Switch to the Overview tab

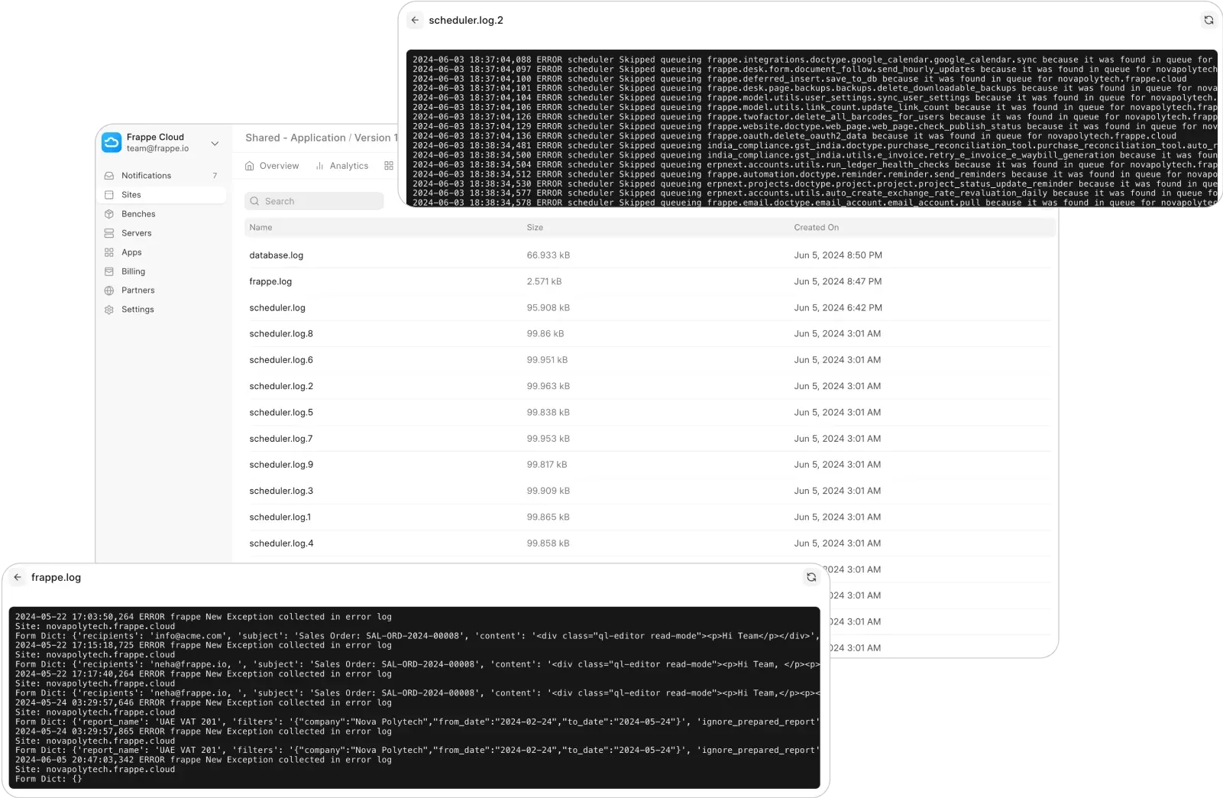pyautogui.click(x=272, y=166)
